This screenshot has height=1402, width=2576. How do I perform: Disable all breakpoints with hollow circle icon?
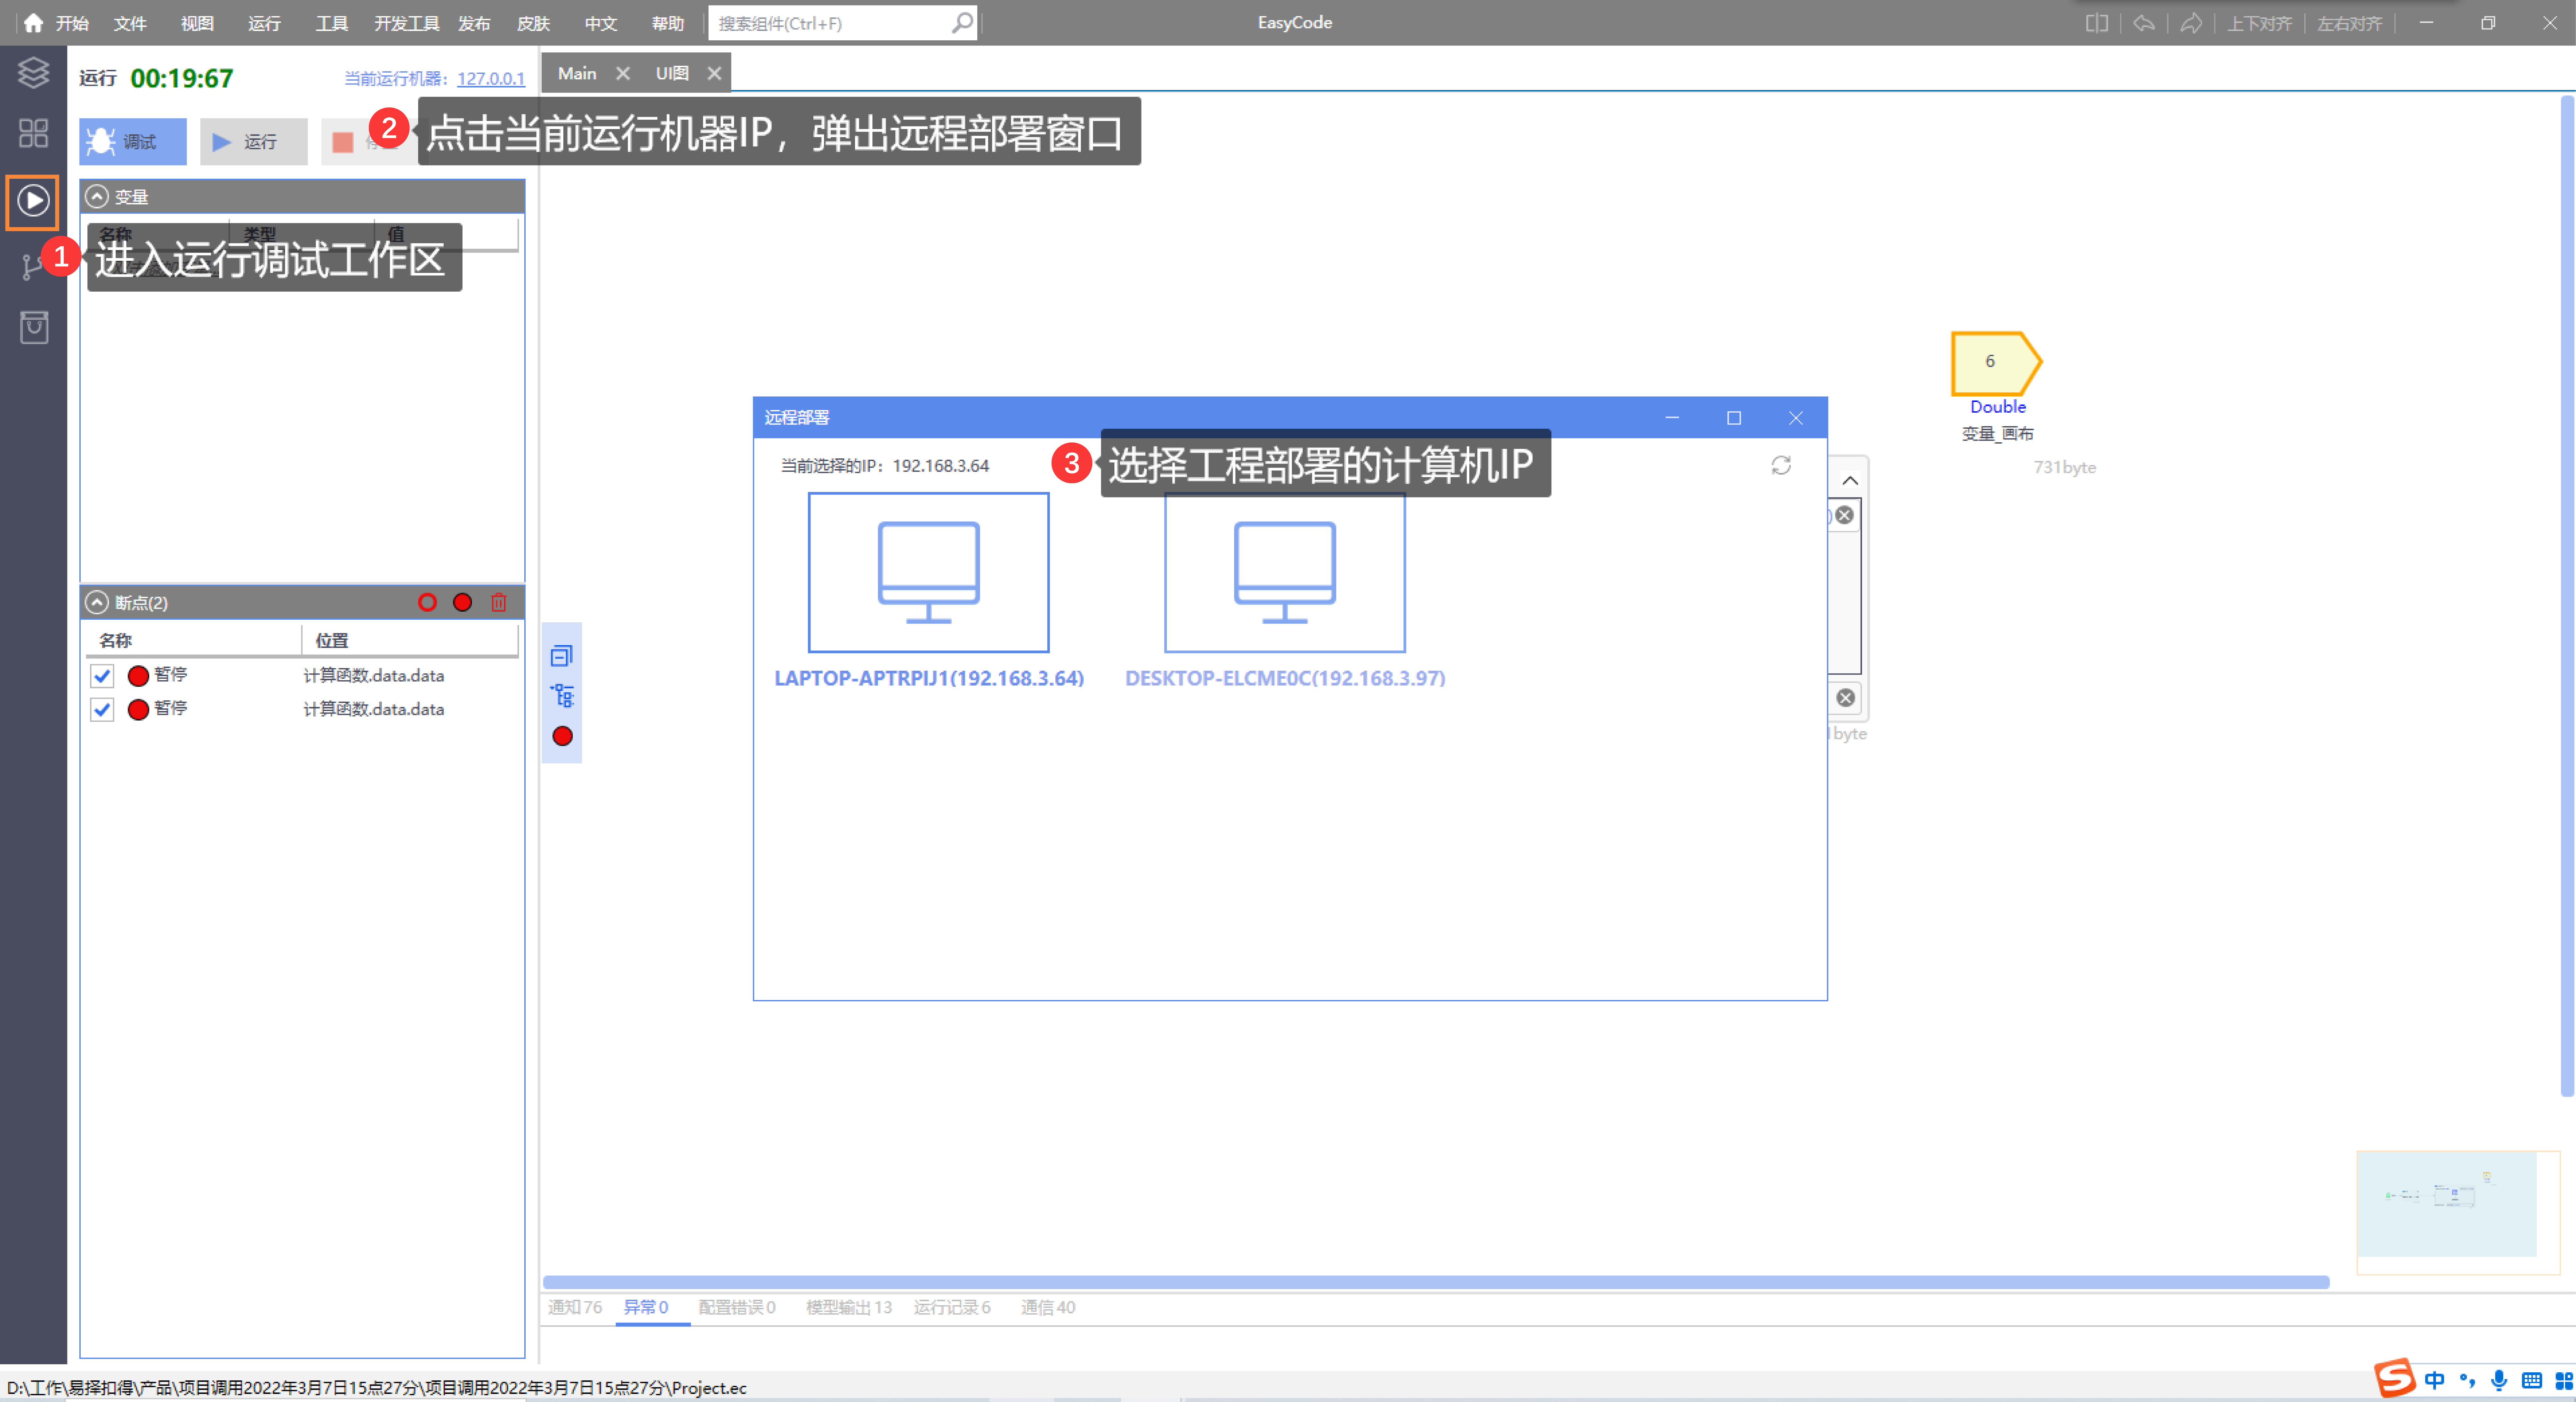click(427, 602)
